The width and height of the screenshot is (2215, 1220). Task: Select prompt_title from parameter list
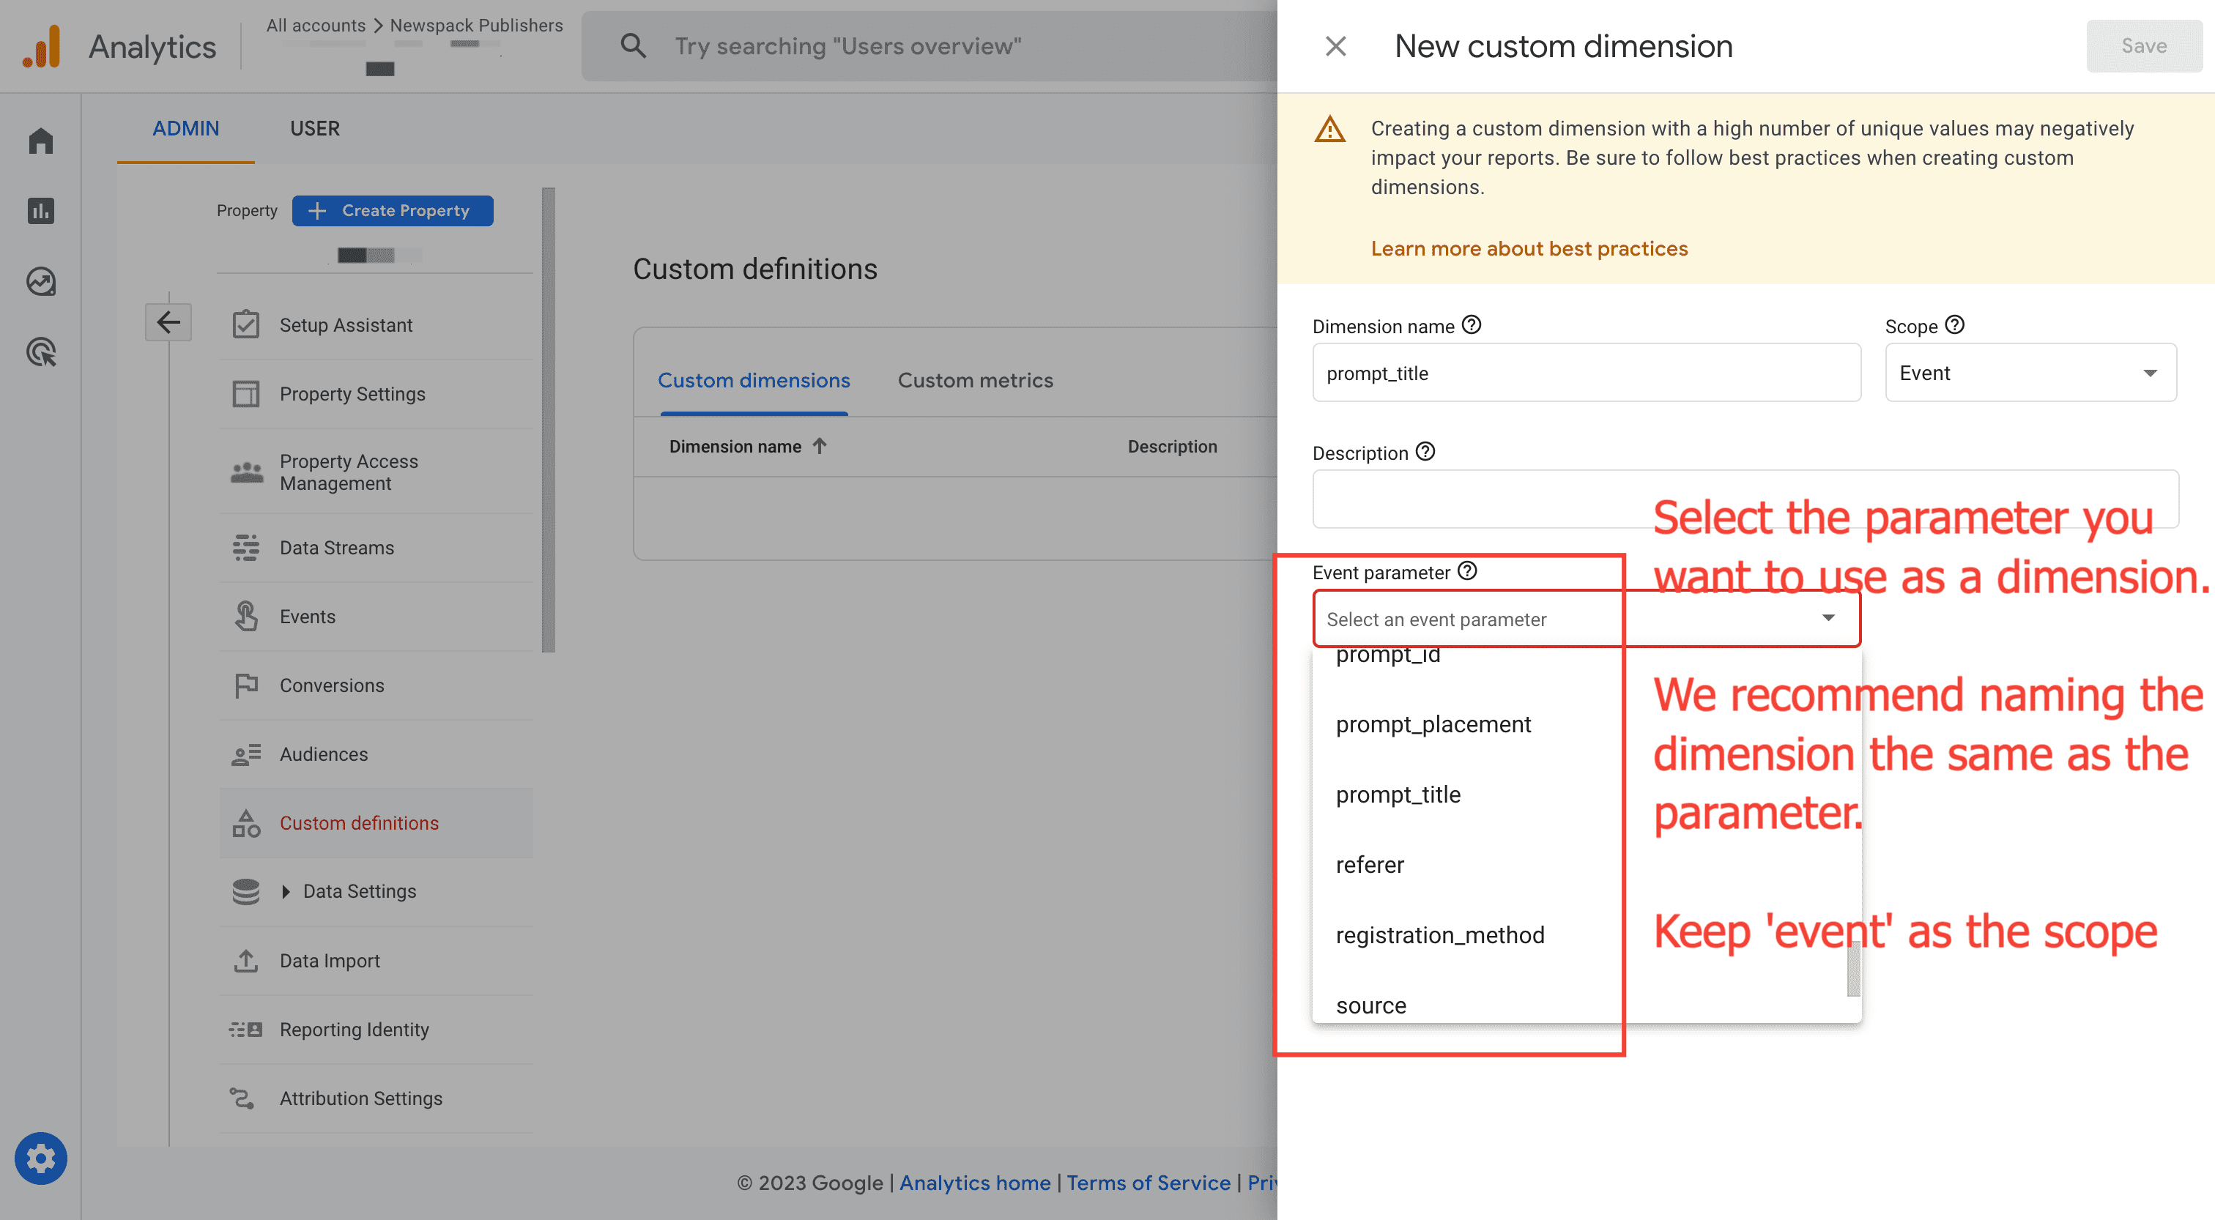coord(1398,795)
